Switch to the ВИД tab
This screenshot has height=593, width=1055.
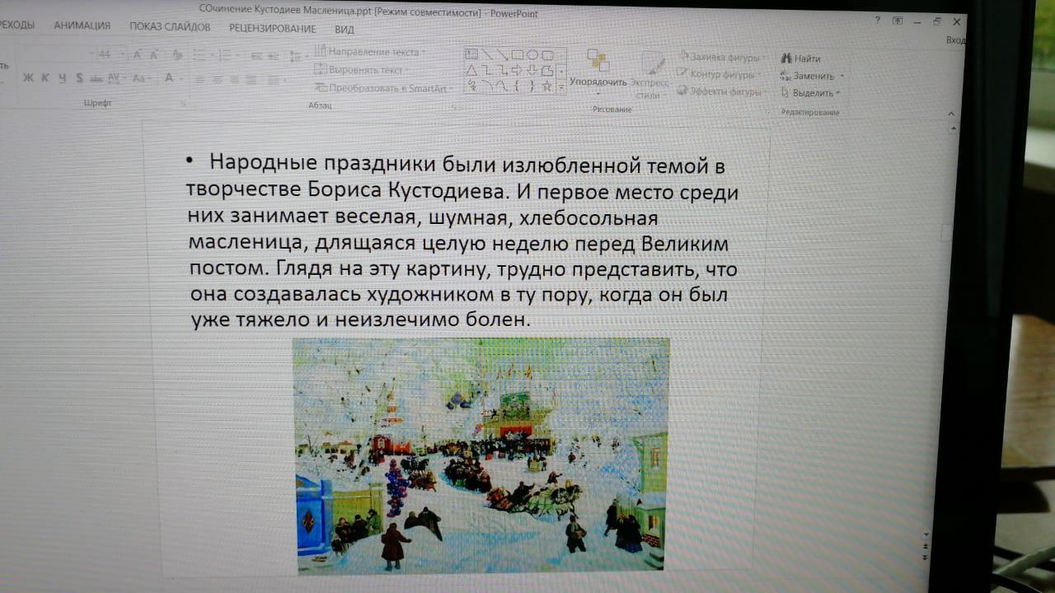pos(345,30)
